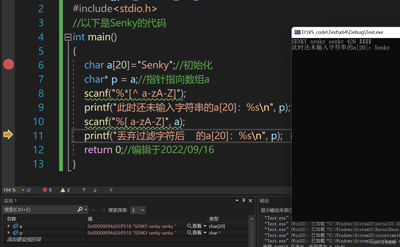Screen dimensions: 400x247
Task: Click the watch list scrollbar up arrow
Action: tap(252, 219)
